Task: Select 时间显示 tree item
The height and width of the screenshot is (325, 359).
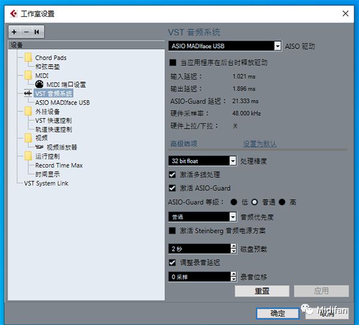Action: point(47,174)
